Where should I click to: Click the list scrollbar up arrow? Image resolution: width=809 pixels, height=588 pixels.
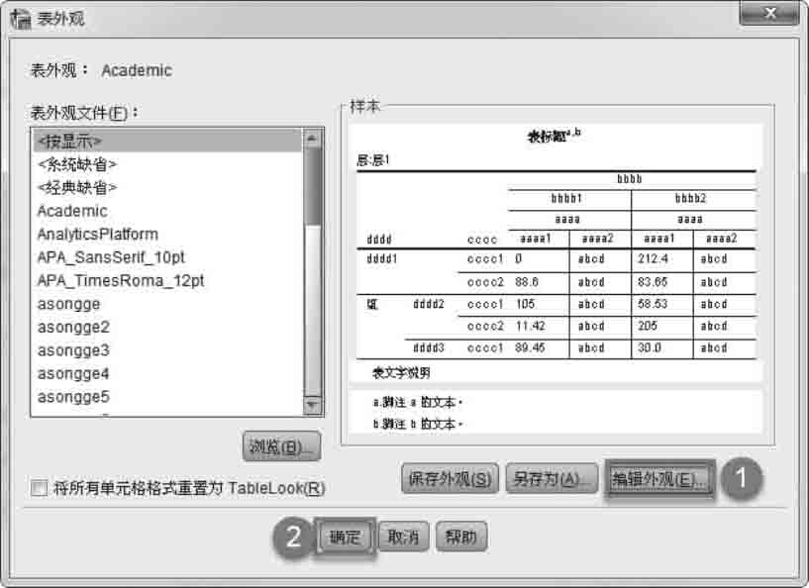[312, 139]
